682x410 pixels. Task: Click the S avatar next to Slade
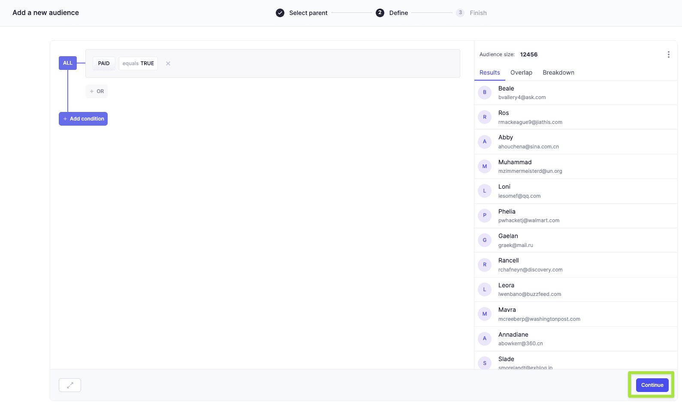tap(485, 363)
